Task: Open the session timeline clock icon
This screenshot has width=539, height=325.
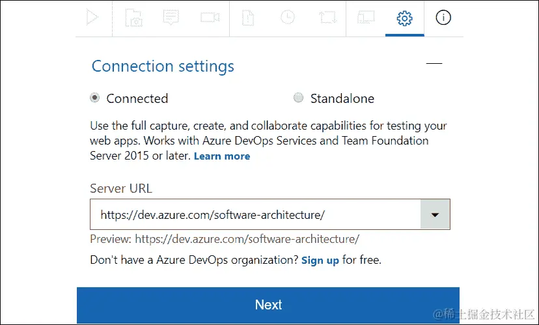Action: point(287,17)
